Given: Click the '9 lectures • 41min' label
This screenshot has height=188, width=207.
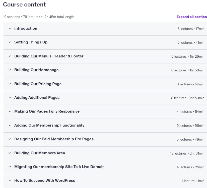Looking at the screenshot, I should pyautogui.click(x=191, y=43).
